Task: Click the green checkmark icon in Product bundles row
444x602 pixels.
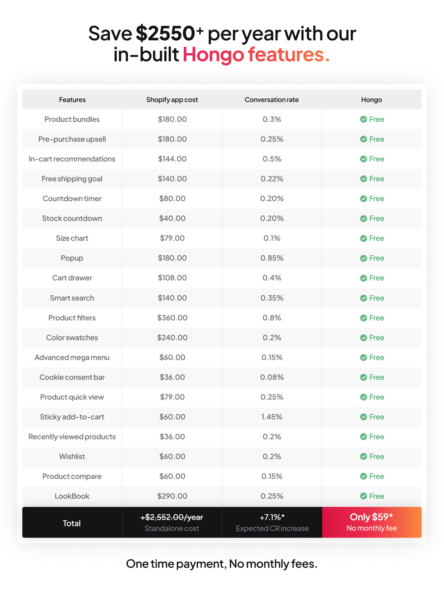Action: [363, 119]
